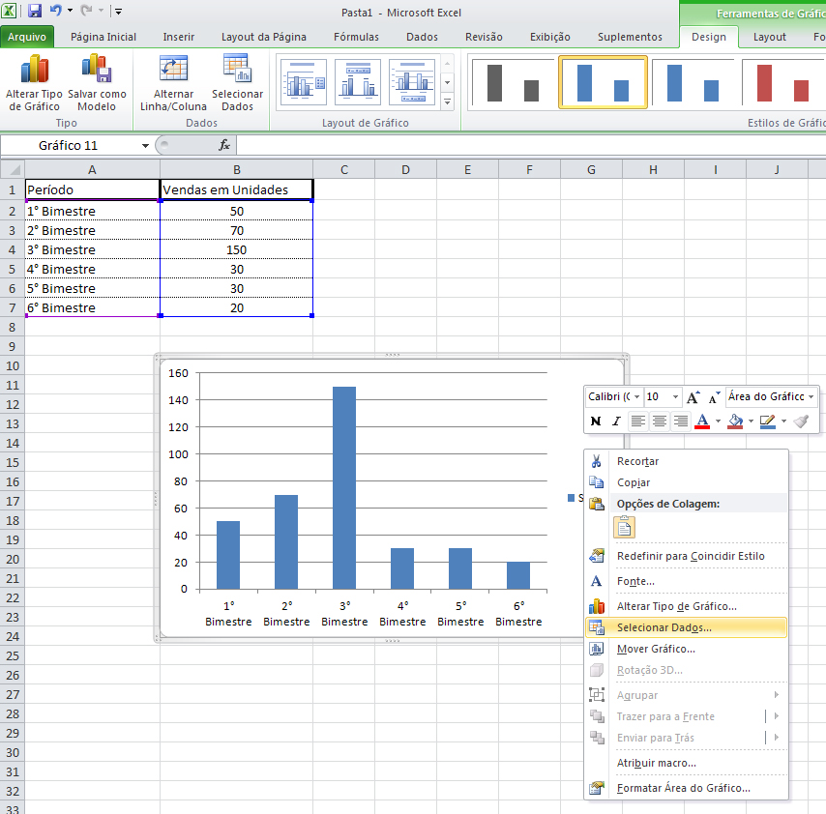Select the red chart style swatch
This screenshot has width=826, height=814.
(x=783, y=83)
